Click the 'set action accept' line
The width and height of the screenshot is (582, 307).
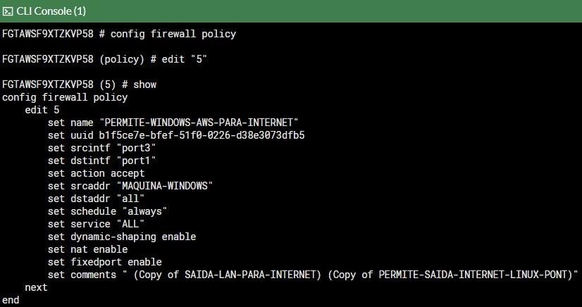96,173
